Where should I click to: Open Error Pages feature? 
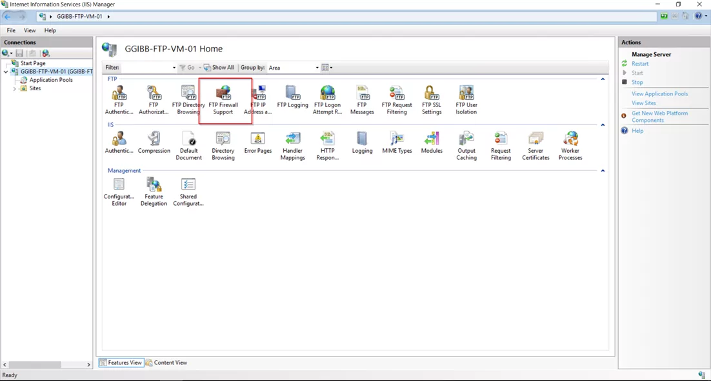click(258, 142)
